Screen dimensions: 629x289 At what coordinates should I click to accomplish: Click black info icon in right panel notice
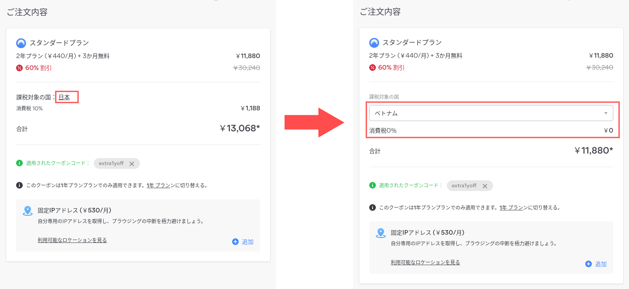click(x=373, y=207)
